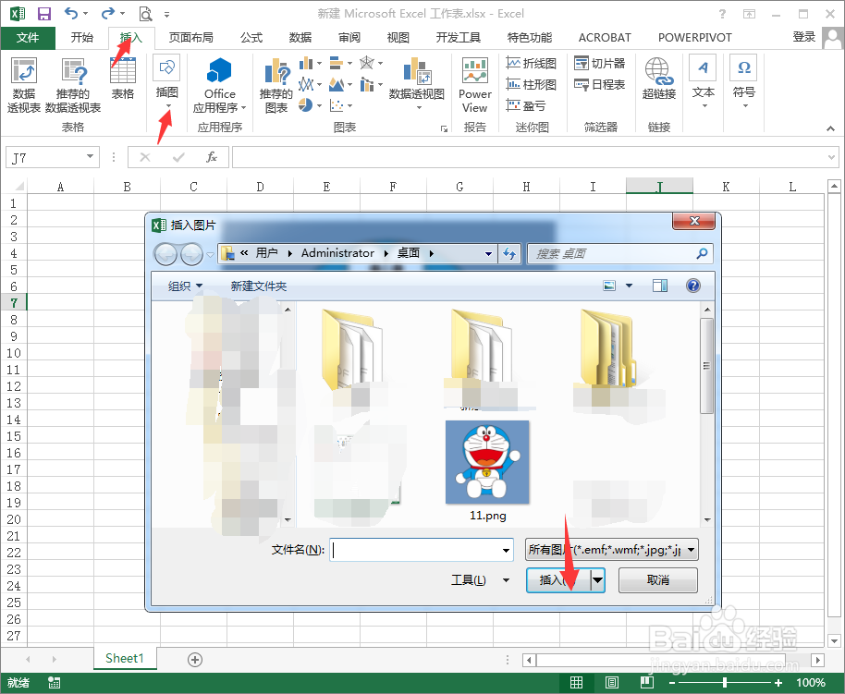Click plus on the zoom slider
Image resolution: width=845 pixels, height=694 pixels.
tap(777, 682)
